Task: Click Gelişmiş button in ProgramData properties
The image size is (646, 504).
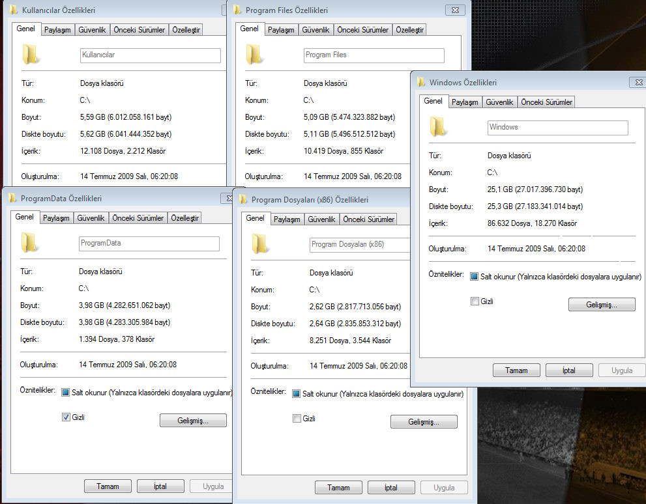Action: click(193, 421)
